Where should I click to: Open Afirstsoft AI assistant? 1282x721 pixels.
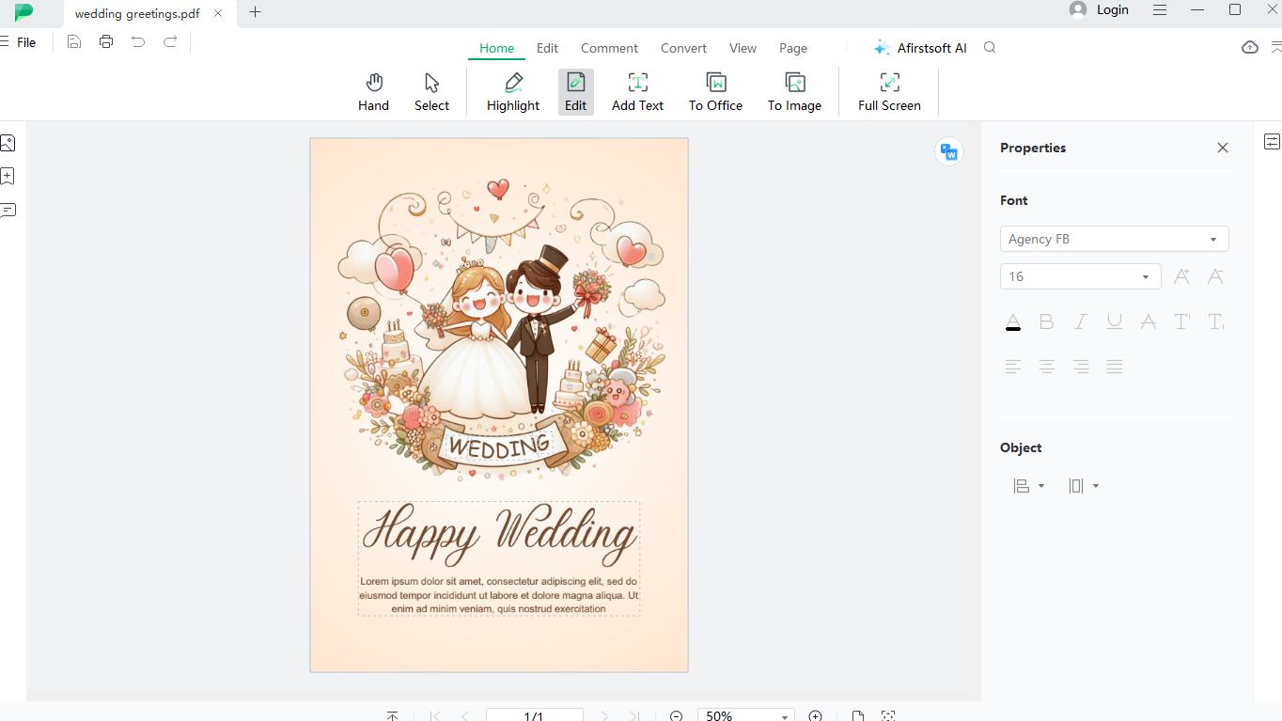pos(920,48)
